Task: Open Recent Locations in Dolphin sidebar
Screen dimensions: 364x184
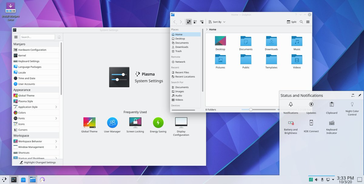Action: (x=185, y=77)
